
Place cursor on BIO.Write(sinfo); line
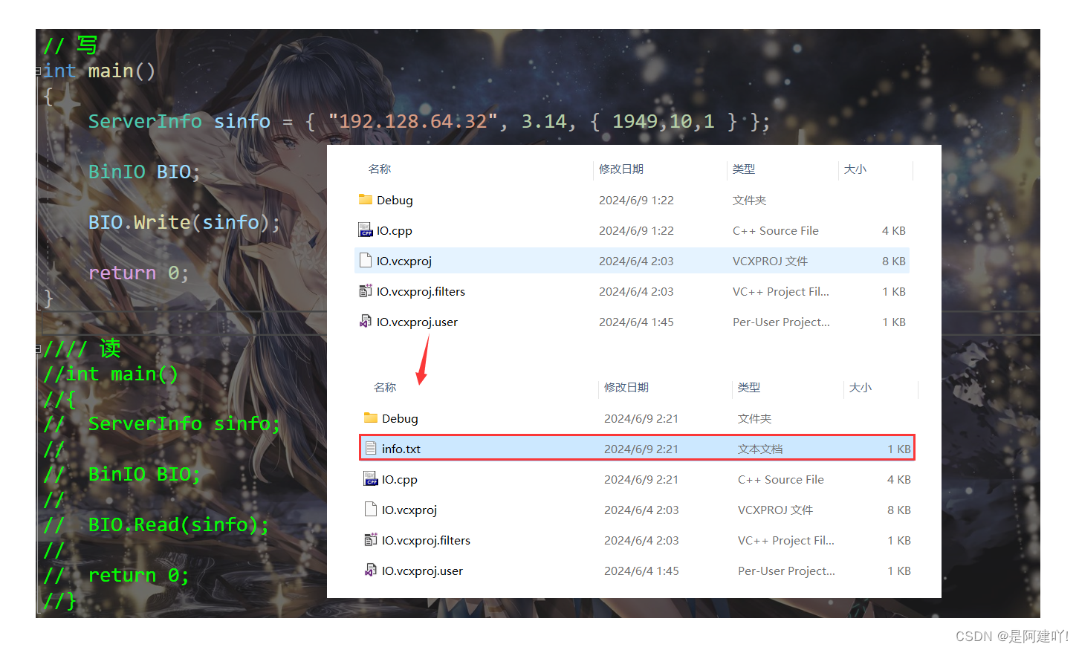(x=184, y=222)
